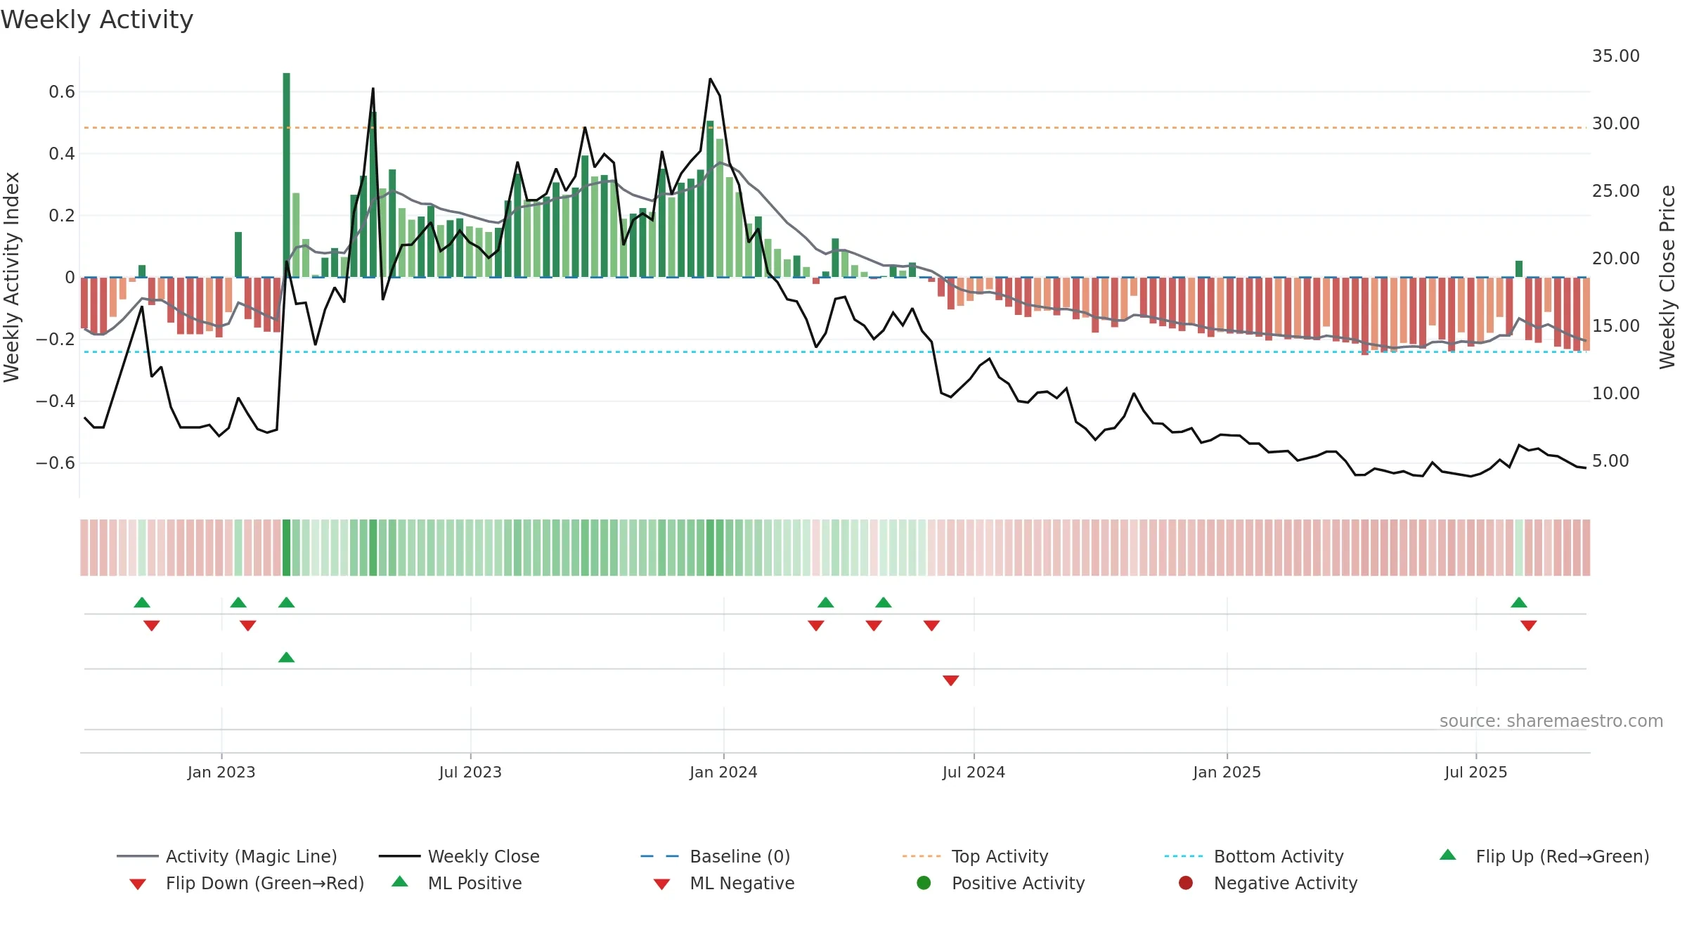The image size is (1687, 949).
Task: Click the Jul 2024 x-axis label
Action: tap(974, 772)
